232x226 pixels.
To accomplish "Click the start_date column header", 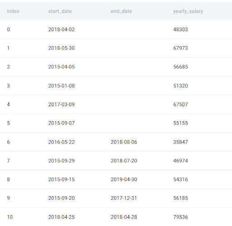I will tap(60, 11).
